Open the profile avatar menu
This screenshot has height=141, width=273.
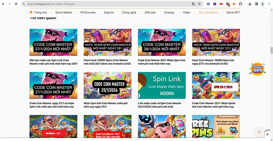pyautogui.click(x=263, y=4)
